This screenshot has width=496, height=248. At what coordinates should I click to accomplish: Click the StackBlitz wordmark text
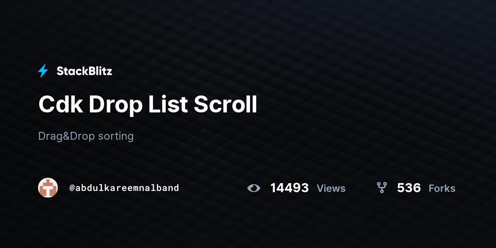84,71
